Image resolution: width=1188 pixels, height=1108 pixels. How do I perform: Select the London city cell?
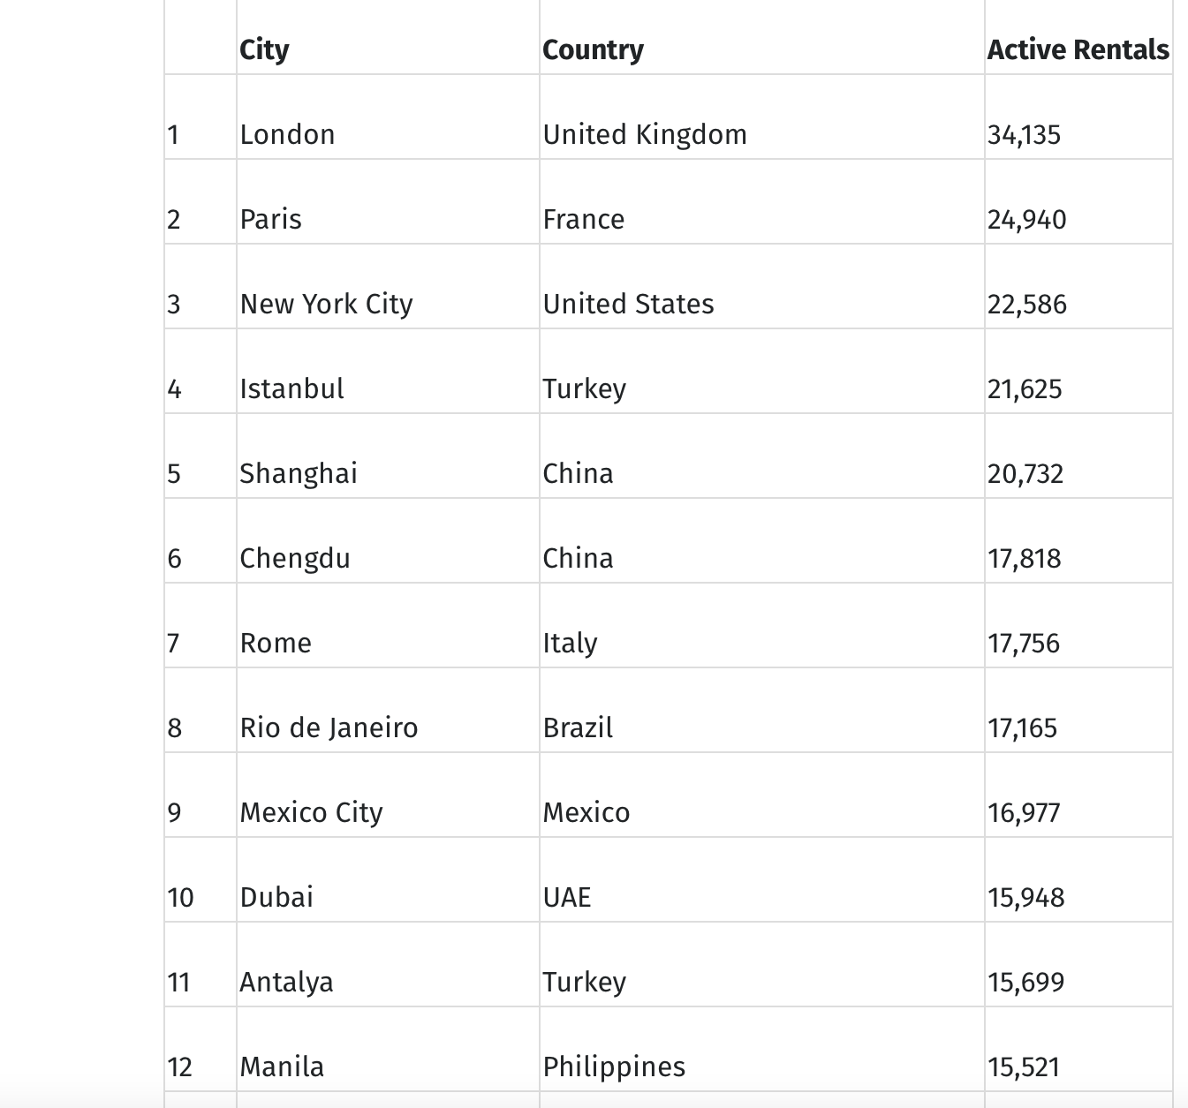[287, 134]
